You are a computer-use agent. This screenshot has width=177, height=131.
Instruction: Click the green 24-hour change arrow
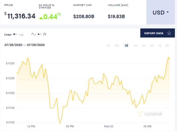point(41,17)
